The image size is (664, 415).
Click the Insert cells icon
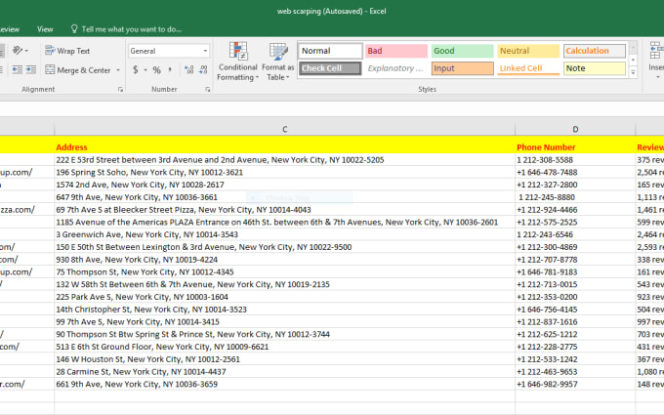(656, 51)
